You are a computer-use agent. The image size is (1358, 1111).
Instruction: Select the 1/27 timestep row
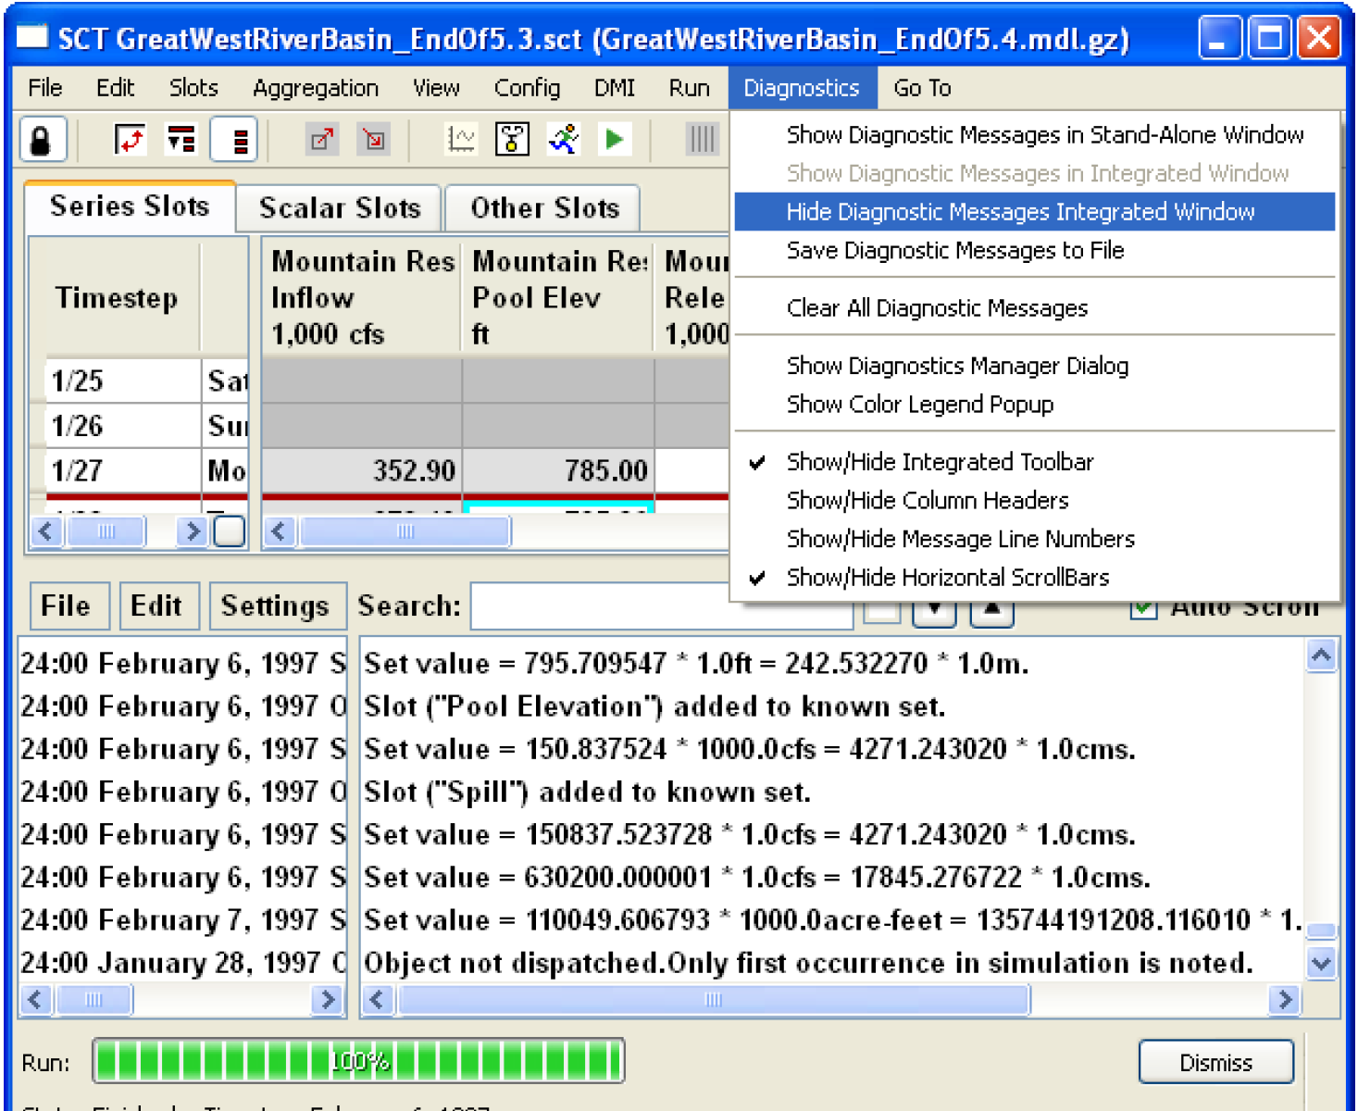tap(122, 470)
